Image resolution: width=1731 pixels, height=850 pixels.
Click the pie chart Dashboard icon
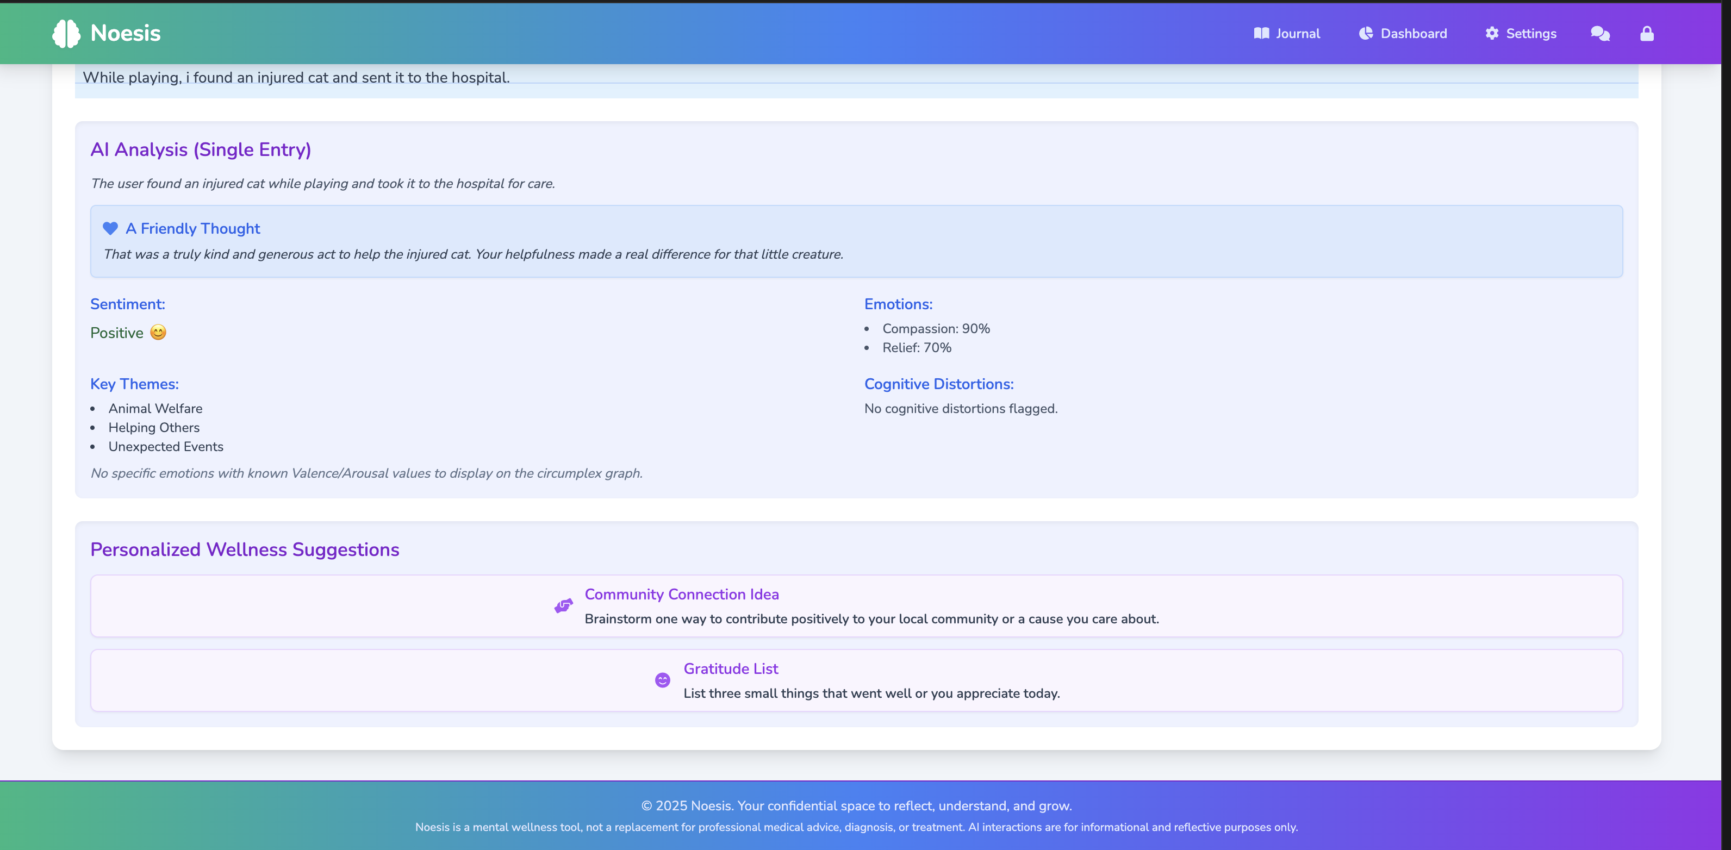[1366, 34]
